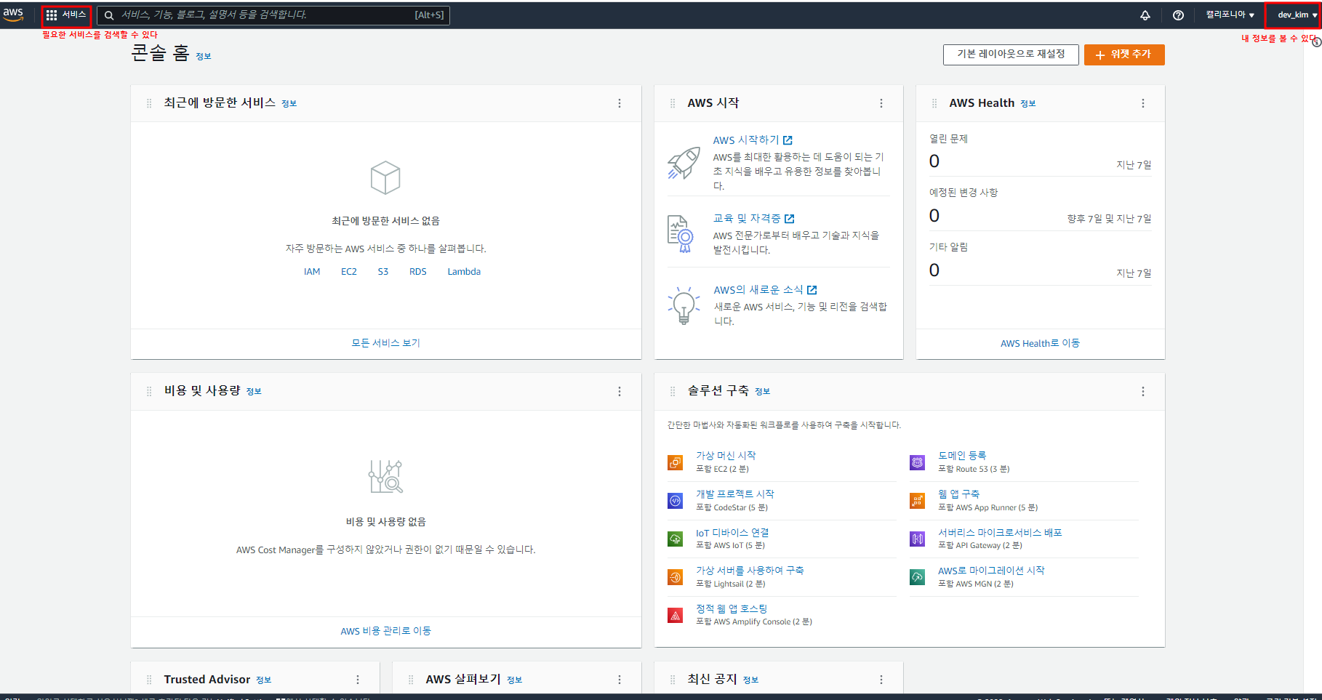Click AWS 비용 관리로 이동 link

(x=386, y=631)
